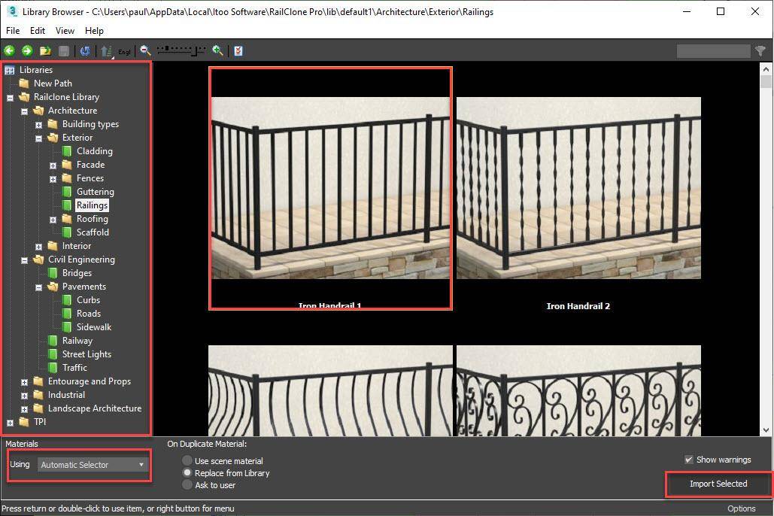Collapse the Exterior folder in the tree

click(x=38, y=137)
